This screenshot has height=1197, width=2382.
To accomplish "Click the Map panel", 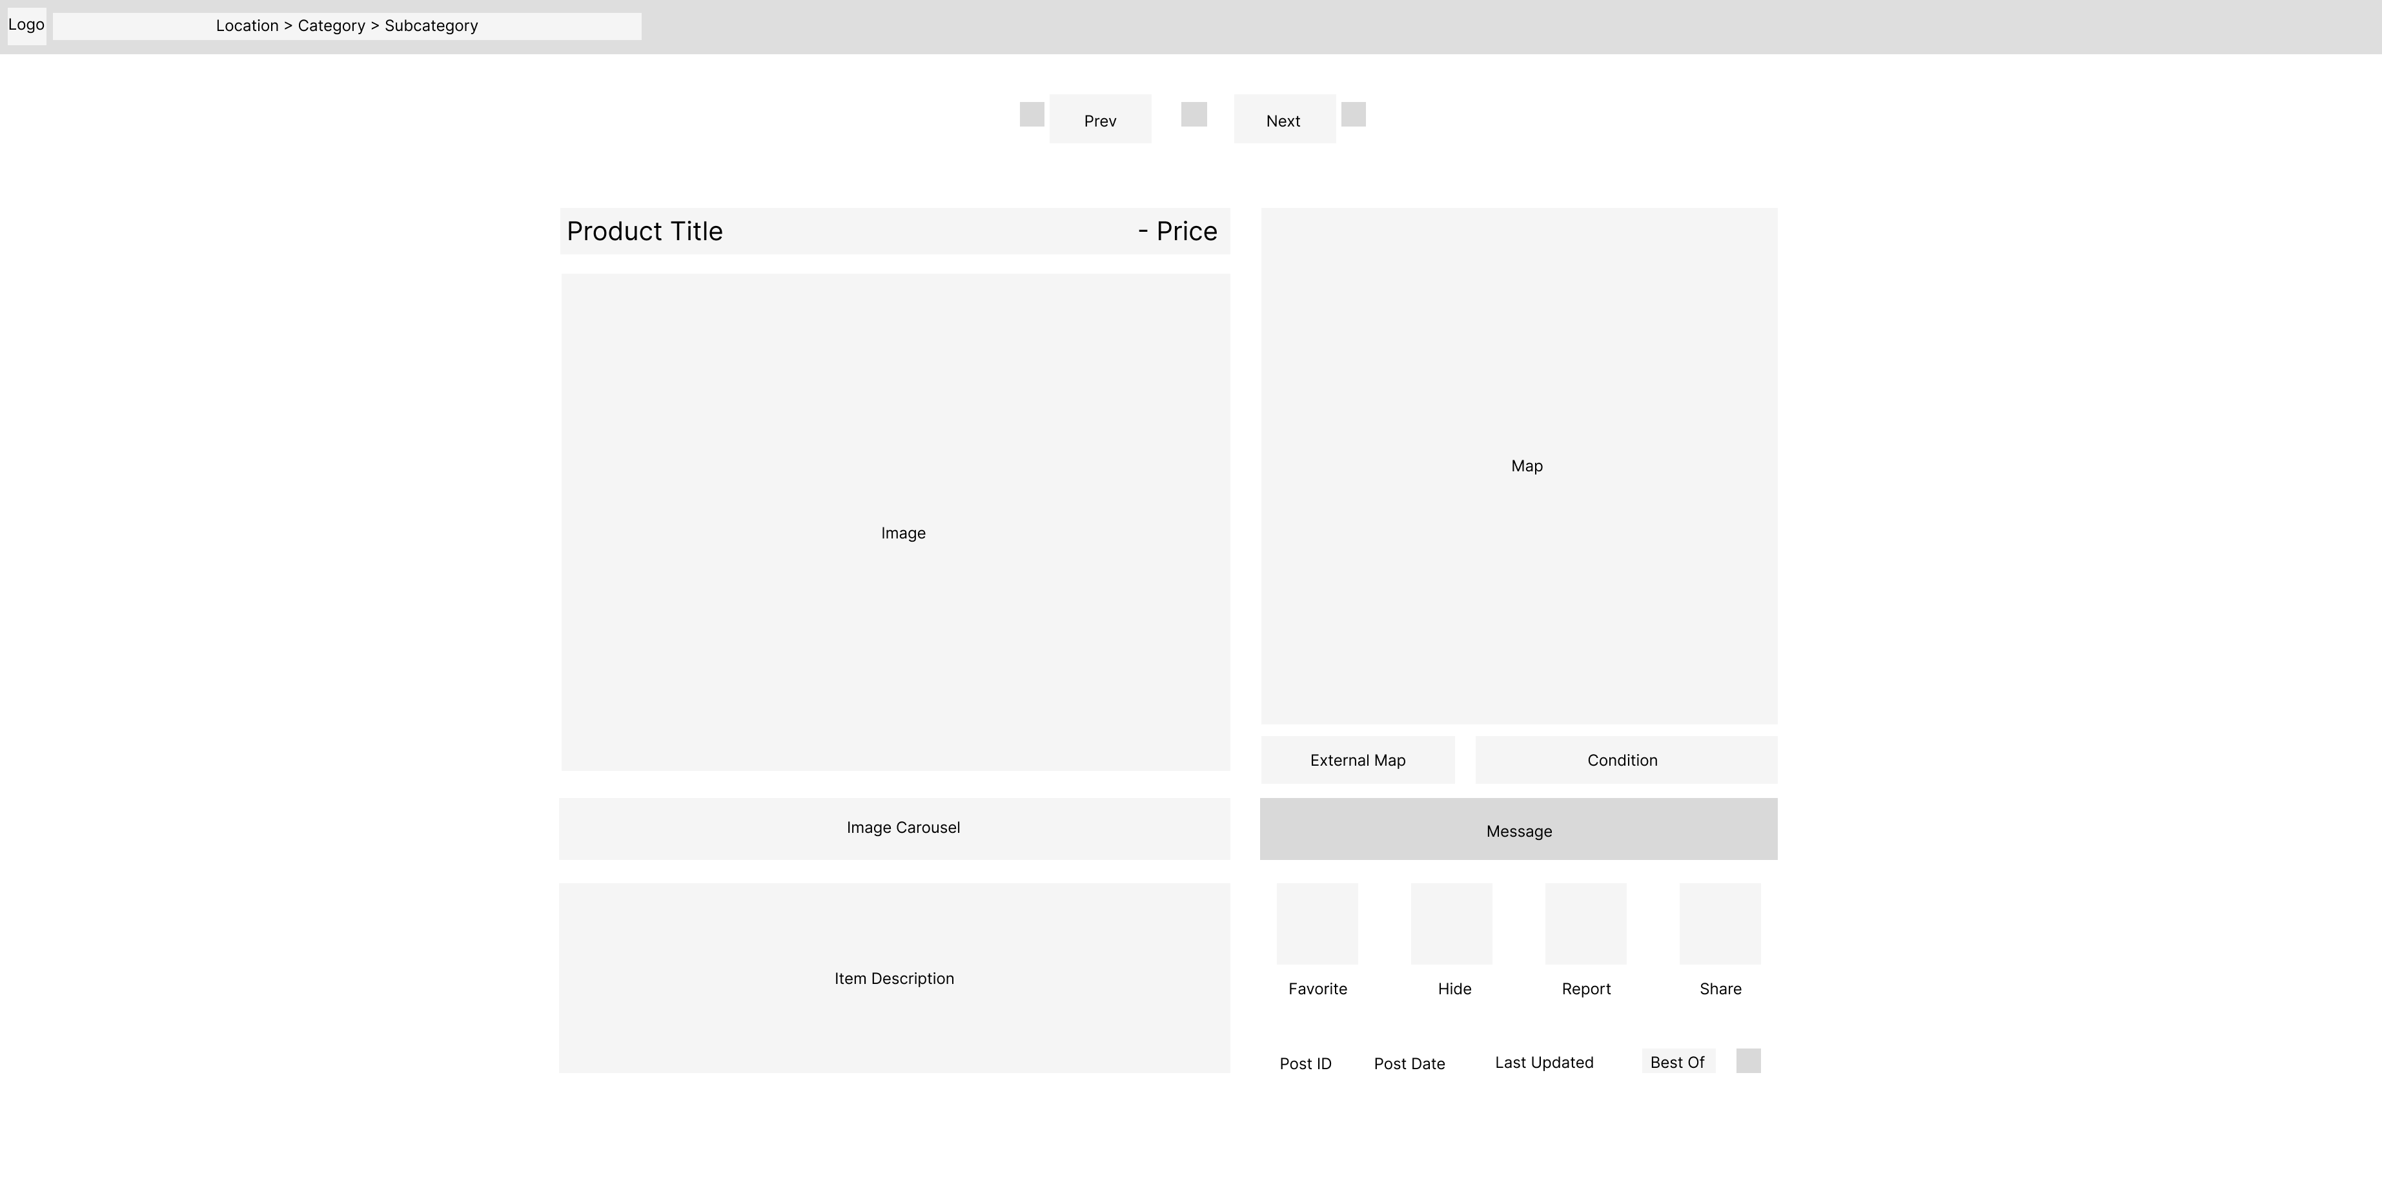I will tap(1518, 466).
